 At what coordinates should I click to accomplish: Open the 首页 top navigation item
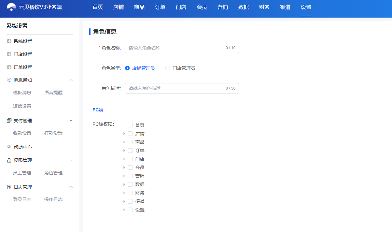tap(98, 7)
